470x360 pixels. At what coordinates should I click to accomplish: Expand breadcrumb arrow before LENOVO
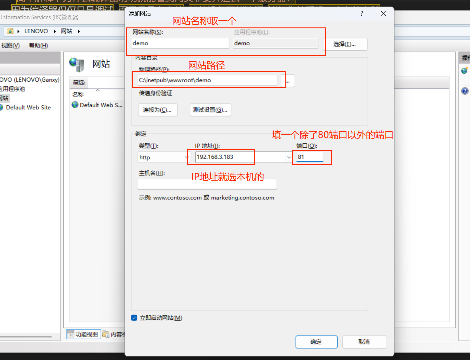pos(18,31)
